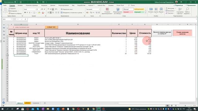198x111 pixels.
Task: Click Insert cells (Вставить) icon
Action: pyautogui.click(x=151, y=9)
